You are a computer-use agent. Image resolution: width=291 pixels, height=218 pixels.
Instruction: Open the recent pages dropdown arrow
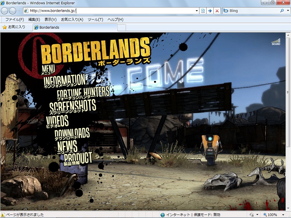19,11
